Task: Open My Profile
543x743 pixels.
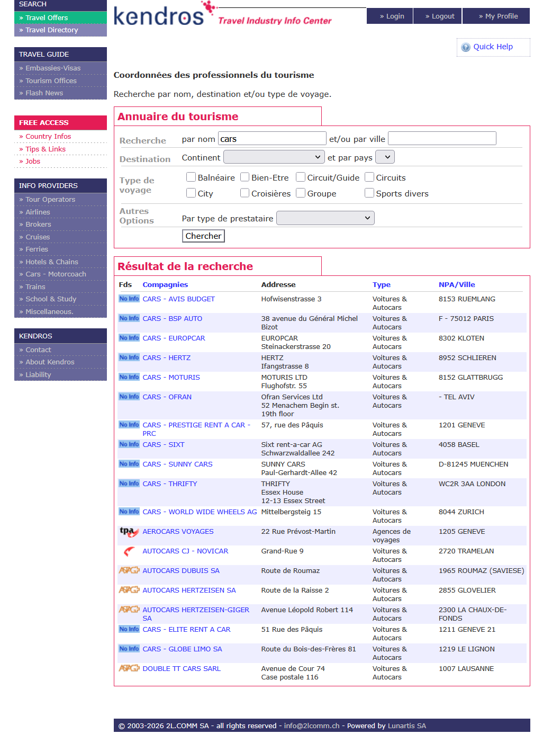Action: (x=496, y=16)
